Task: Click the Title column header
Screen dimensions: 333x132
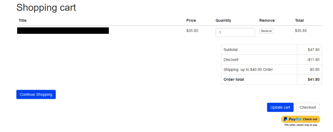Action: pyautogui.click(x=22, y=20)
